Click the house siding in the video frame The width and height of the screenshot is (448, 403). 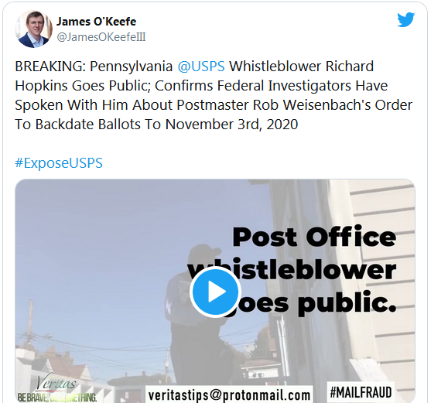tap(383, 257)
